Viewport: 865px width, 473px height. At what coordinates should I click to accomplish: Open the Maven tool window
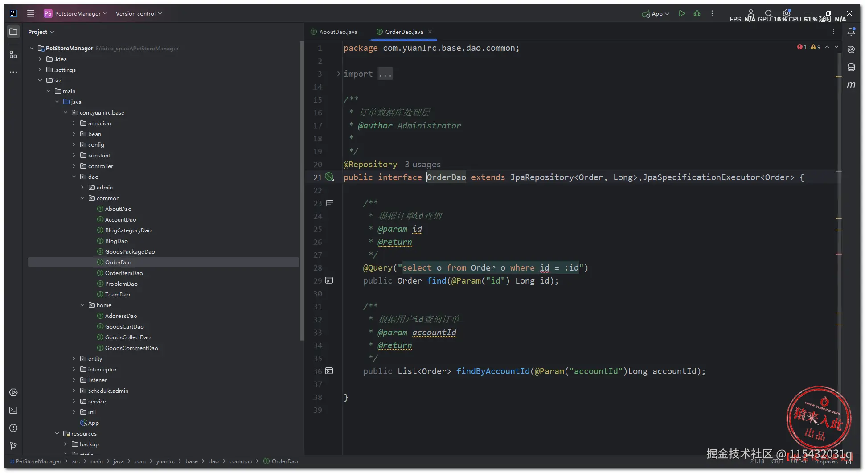pyautogui.click(x=851, y=85)
